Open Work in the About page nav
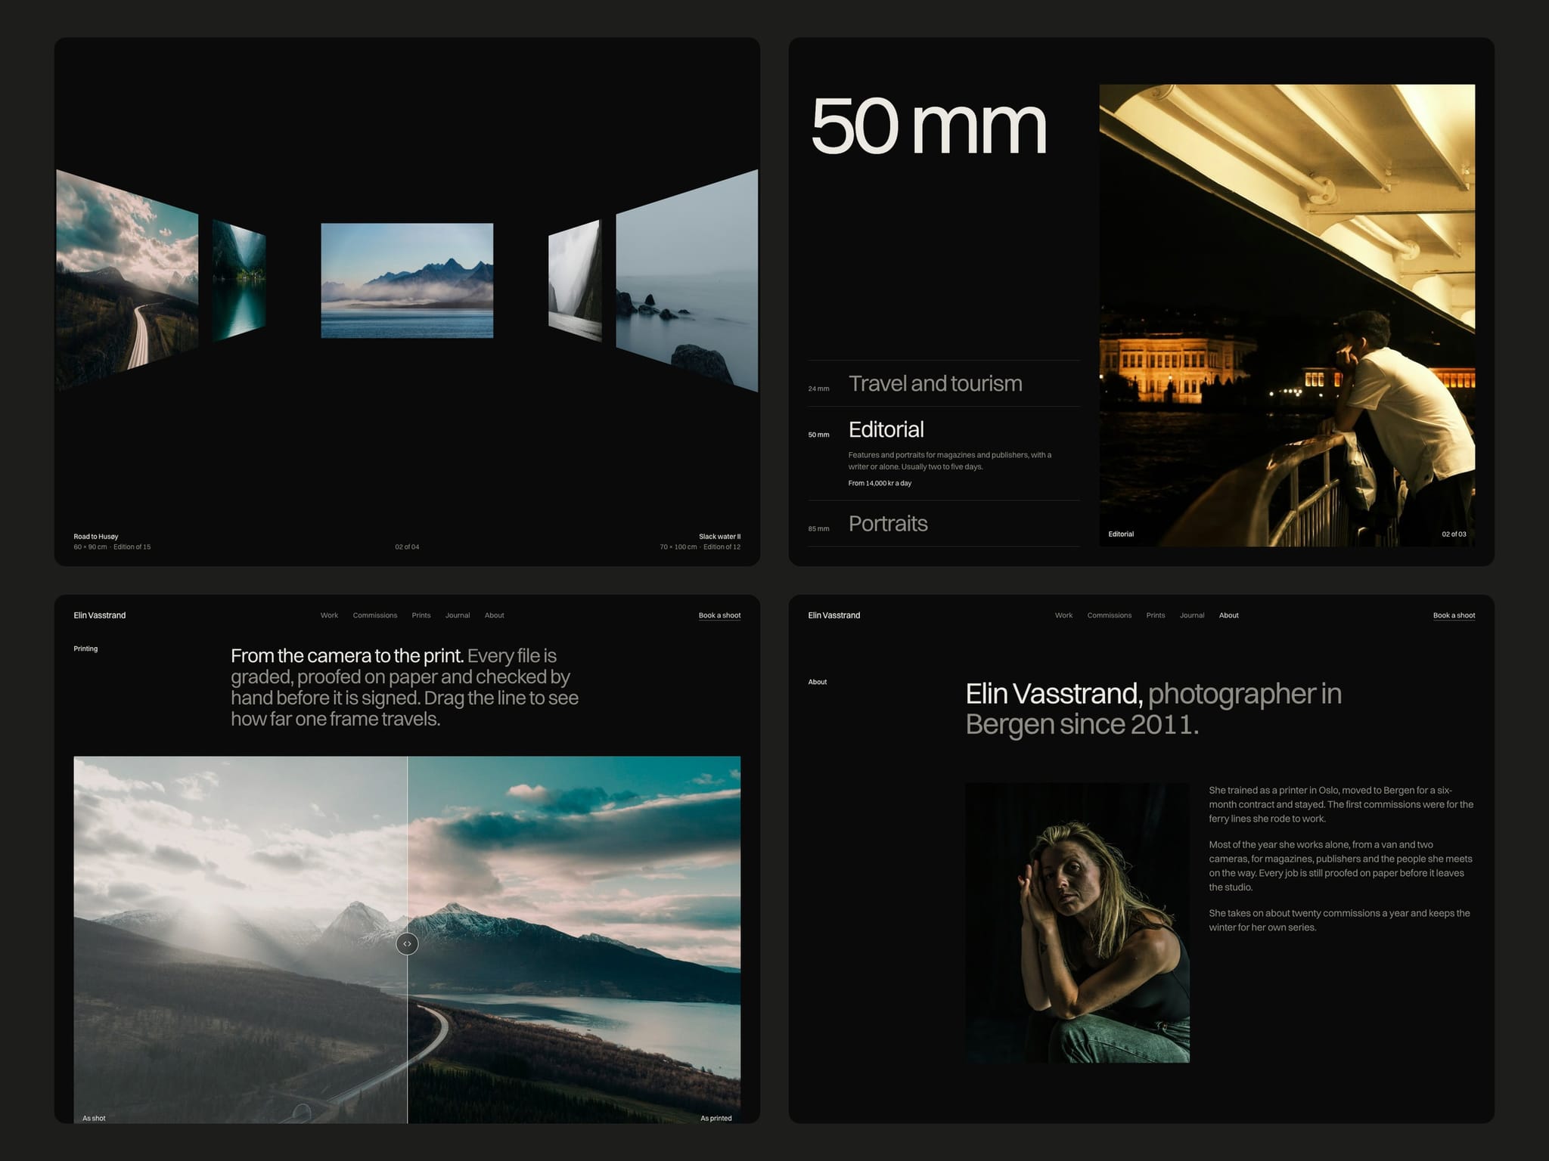This screenshot has height=1161, width=1549. tap(1063, 615)
